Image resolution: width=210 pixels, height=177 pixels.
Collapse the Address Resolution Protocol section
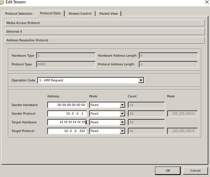click(105, 40)
